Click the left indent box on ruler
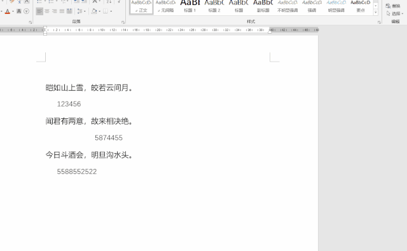The image size is (407, 251). 45,34
